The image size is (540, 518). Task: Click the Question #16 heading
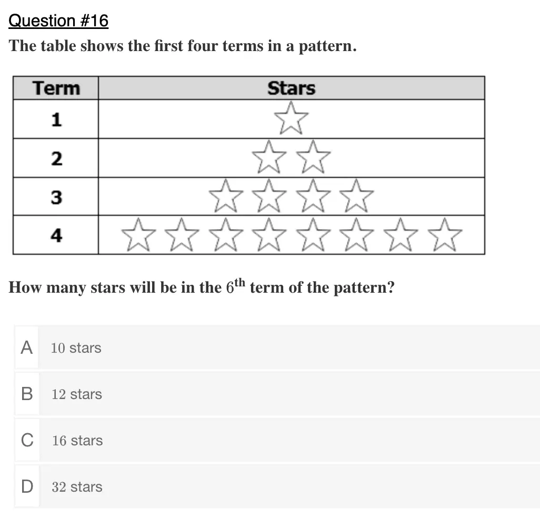[58, 21]
